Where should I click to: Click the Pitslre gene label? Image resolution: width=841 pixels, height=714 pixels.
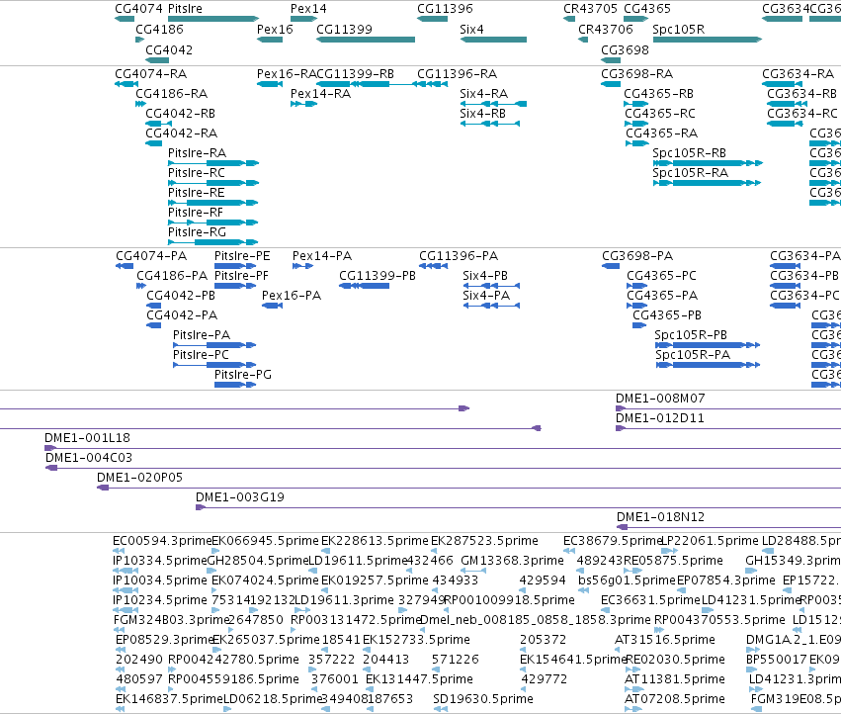(185, 9)
